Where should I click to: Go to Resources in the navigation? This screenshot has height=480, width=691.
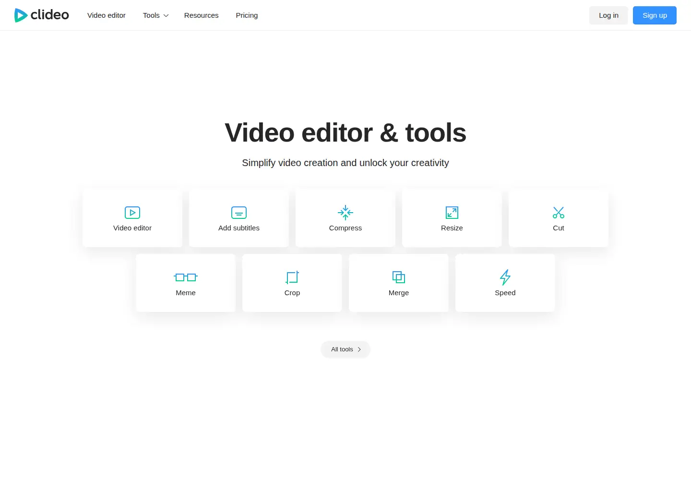pyautogui.click(x=202, y=15)
